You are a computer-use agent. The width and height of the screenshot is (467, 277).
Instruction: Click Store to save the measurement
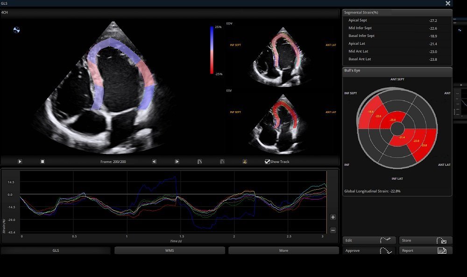pyautogui.click(x=425, y=241)
